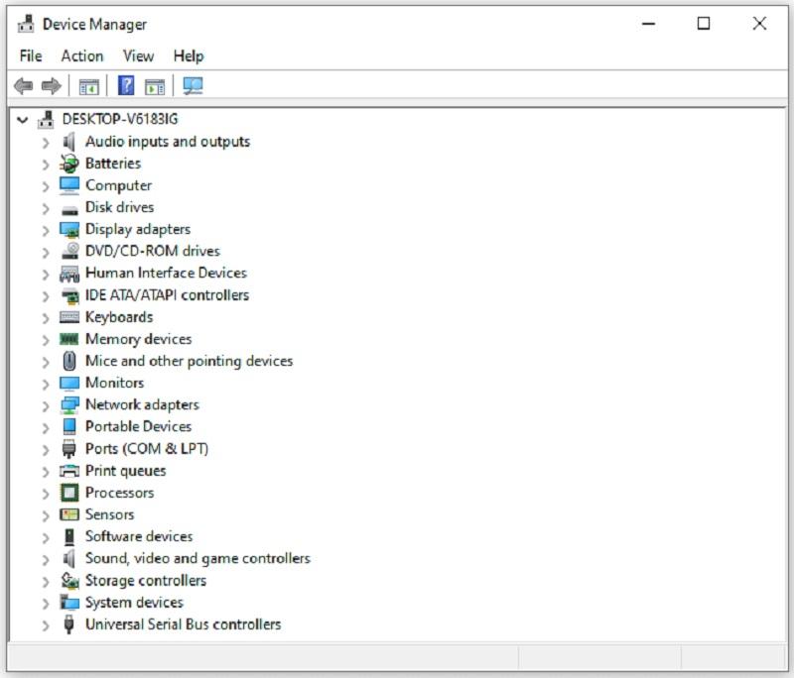Viewport: 794px width, 678px height.
Task: Click Scan for hardware changes monitor icon
Action: (x=193, y=86)
